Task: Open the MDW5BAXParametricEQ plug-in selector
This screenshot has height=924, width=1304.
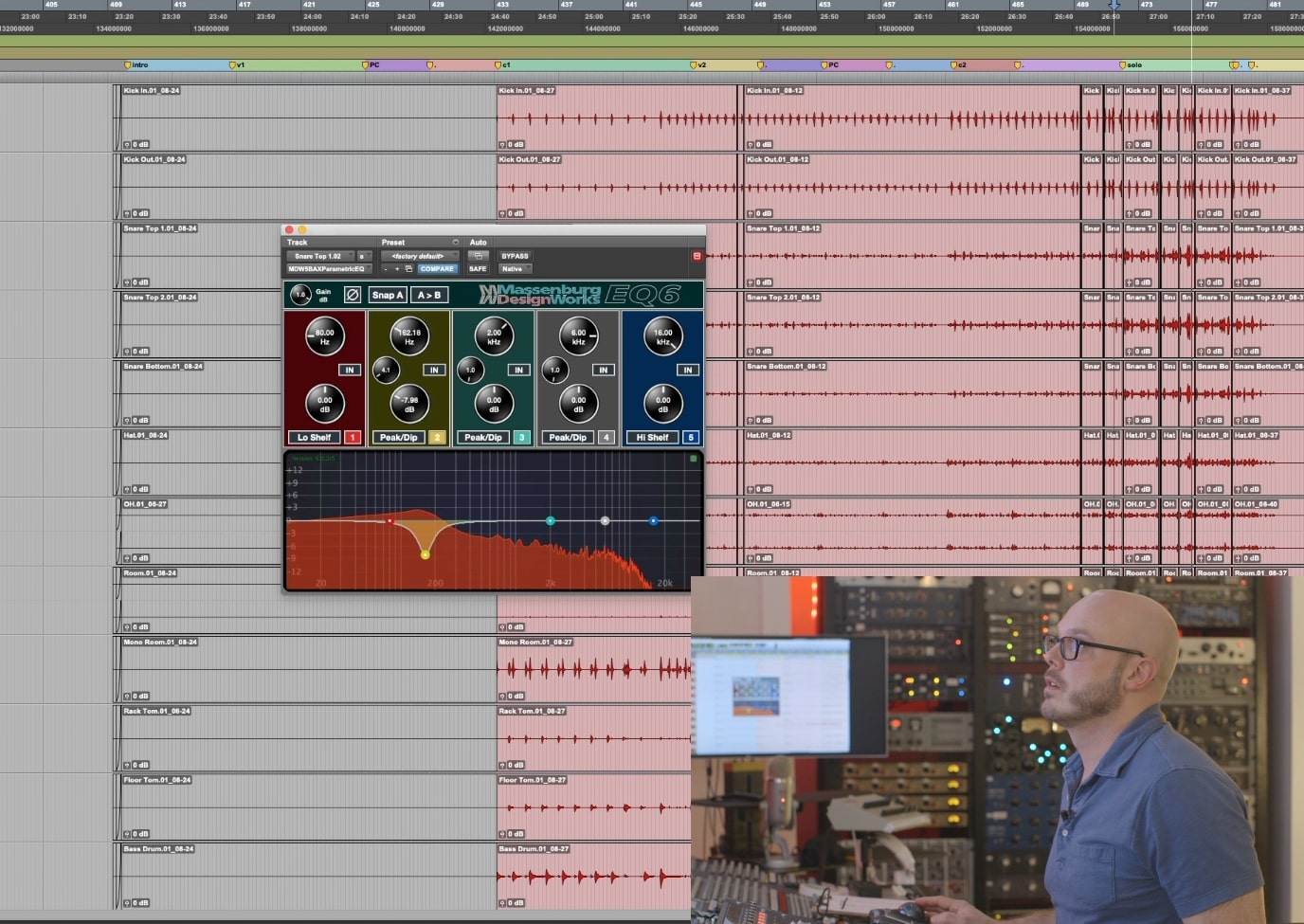Action: (329, 269)
